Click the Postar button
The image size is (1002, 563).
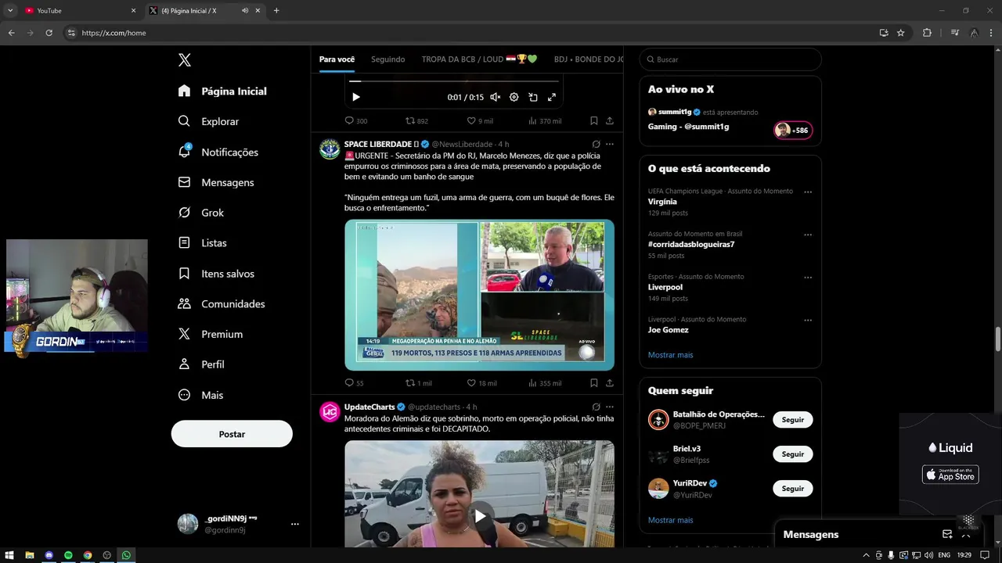coord(232,434)
